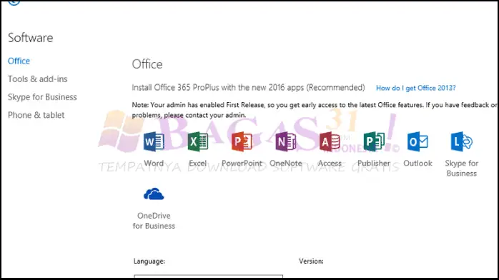
Task: Click the 'Excel' label text
Action: point(197,163)
